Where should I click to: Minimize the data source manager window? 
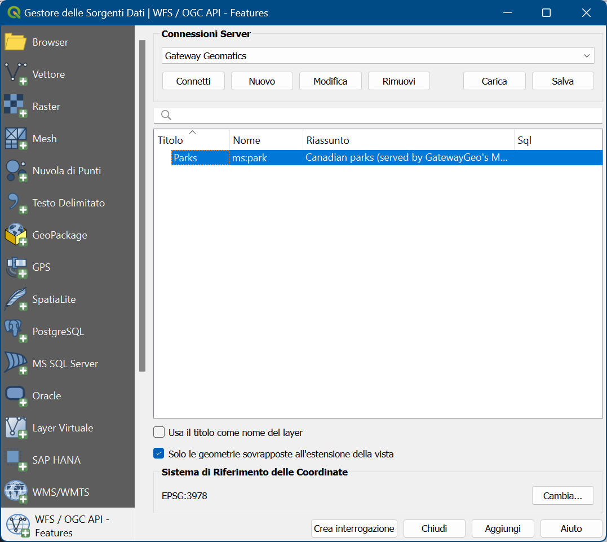pos(507,13)
